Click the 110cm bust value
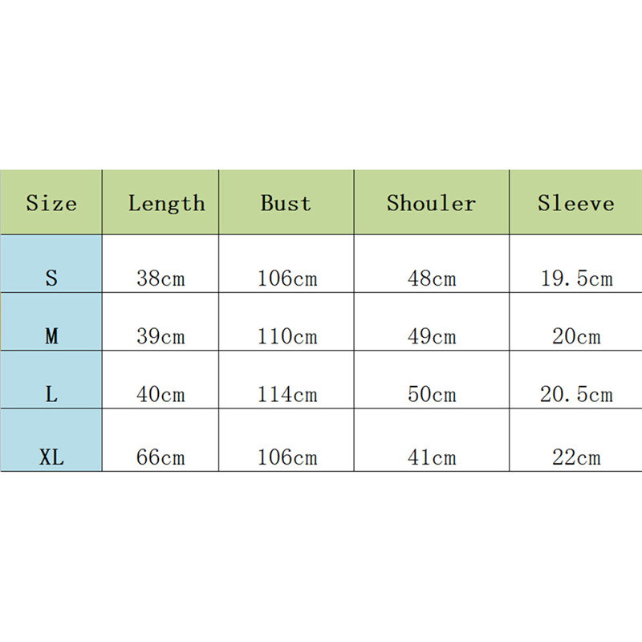Viewport: 642px width, 642px height. (287, 336)
